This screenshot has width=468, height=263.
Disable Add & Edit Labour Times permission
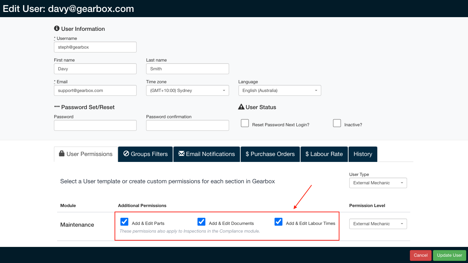[278, 221]
